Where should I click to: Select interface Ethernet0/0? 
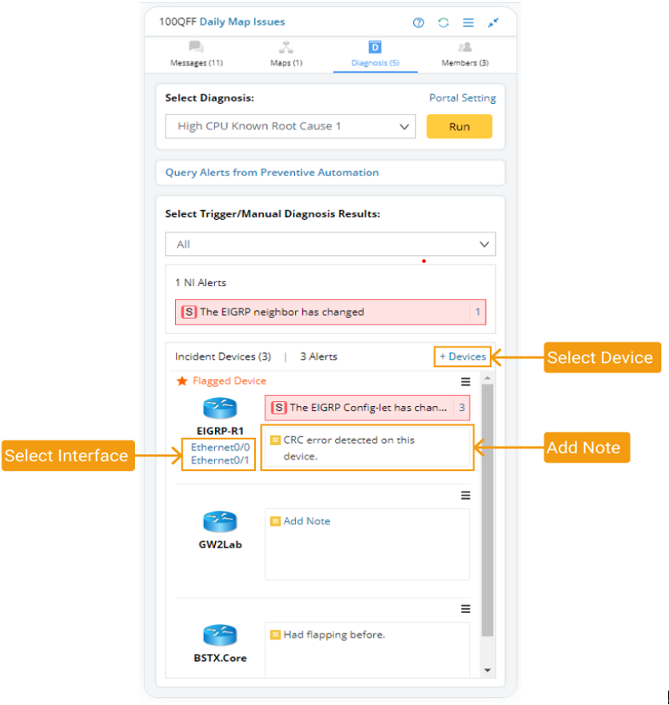tap(220, 448)
